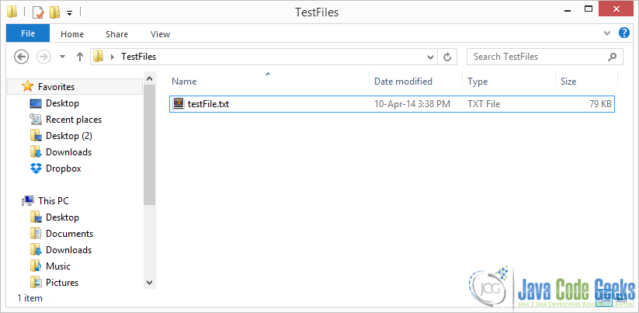Refresh the TestFiles folder
639x313 pixels.
pos(447,57)
